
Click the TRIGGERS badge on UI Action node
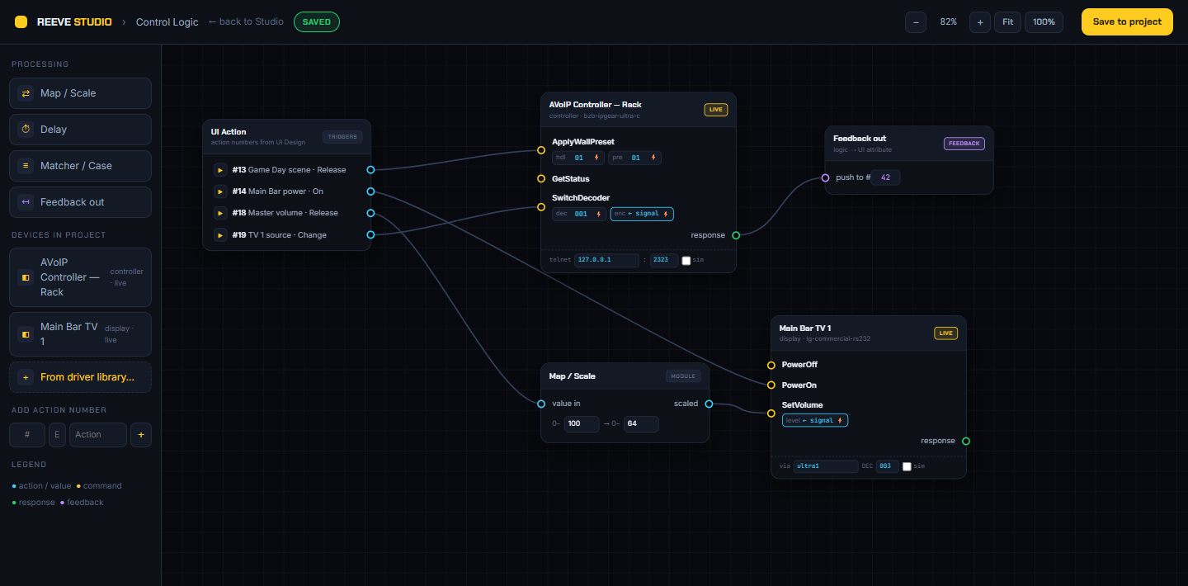point(342,137)
